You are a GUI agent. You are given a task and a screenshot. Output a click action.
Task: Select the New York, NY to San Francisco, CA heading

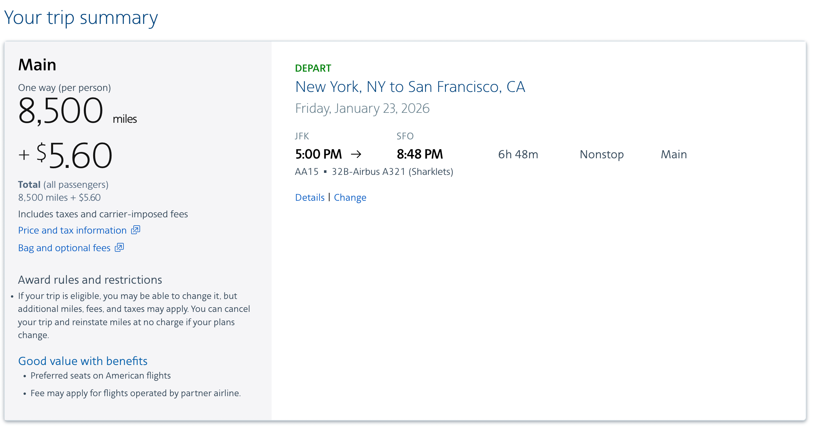coord(410,87)
